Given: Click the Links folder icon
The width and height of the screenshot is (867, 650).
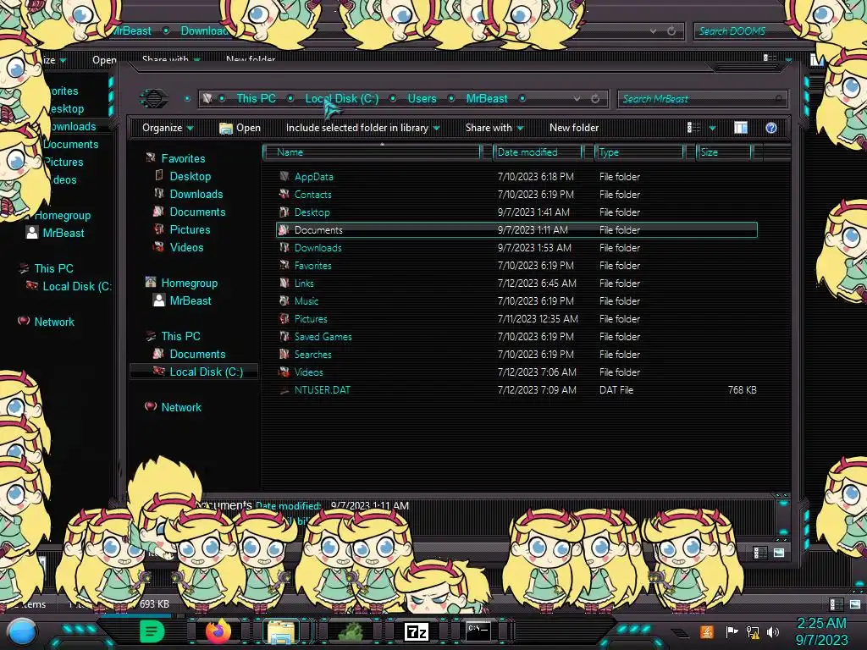Looking at the screenshot, I should (284, 283).
